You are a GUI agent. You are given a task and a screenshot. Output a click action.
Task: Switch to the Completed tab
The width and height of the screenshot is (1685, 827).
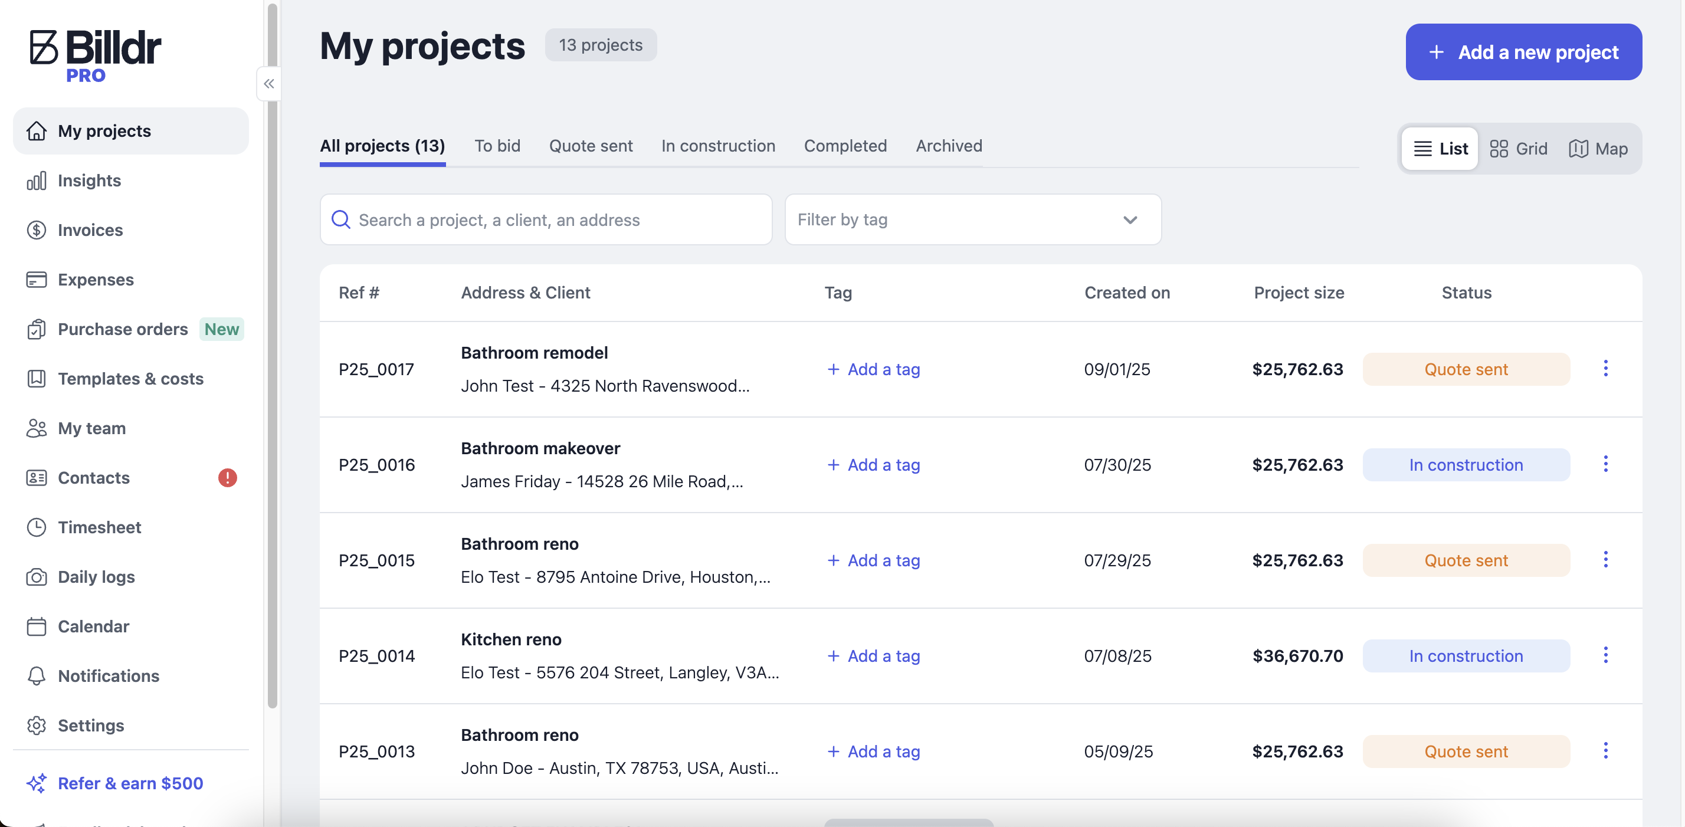click(845, 146)
